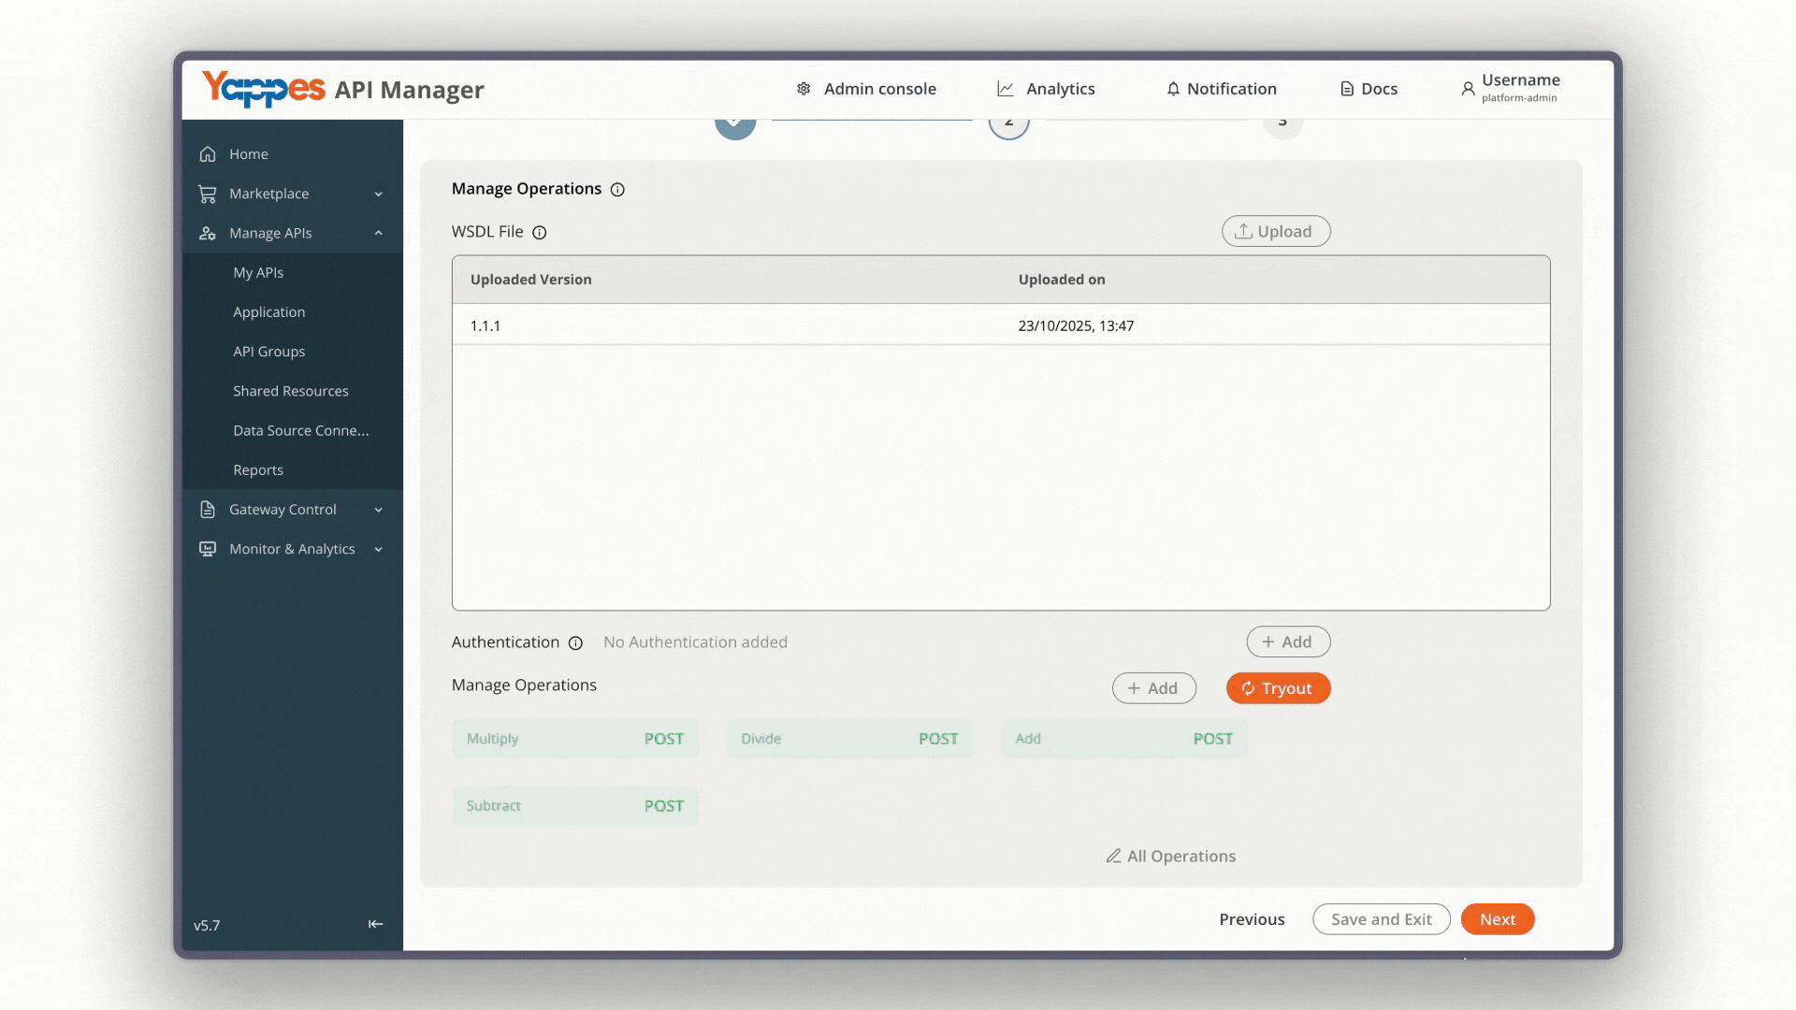
Task: Select the Multiply POST operation
Action: (575, 739)
